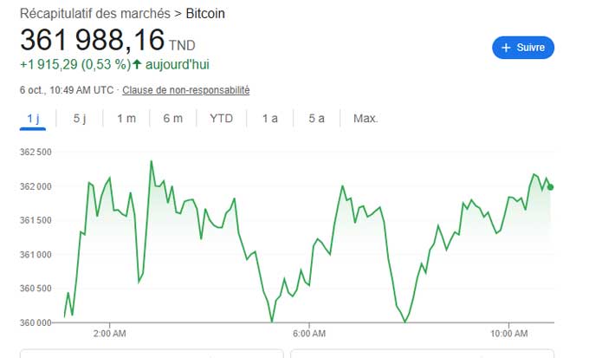The width and height of the screenshot is (589, 358).
Task: Click the TND currency label
Action: [182, 45]
